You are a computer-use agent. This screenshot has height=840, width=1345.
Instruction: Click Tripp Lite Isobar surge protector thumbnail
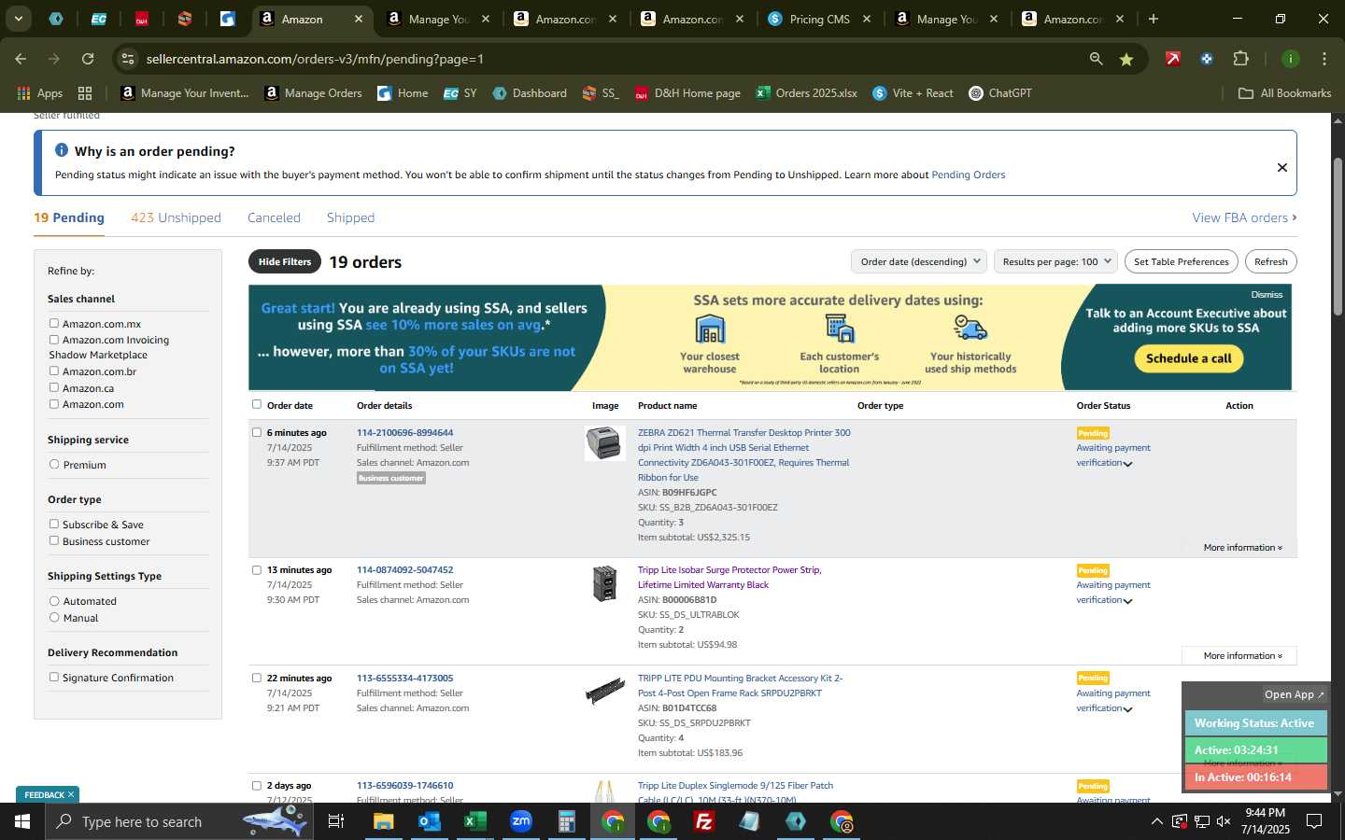point(604,583)
